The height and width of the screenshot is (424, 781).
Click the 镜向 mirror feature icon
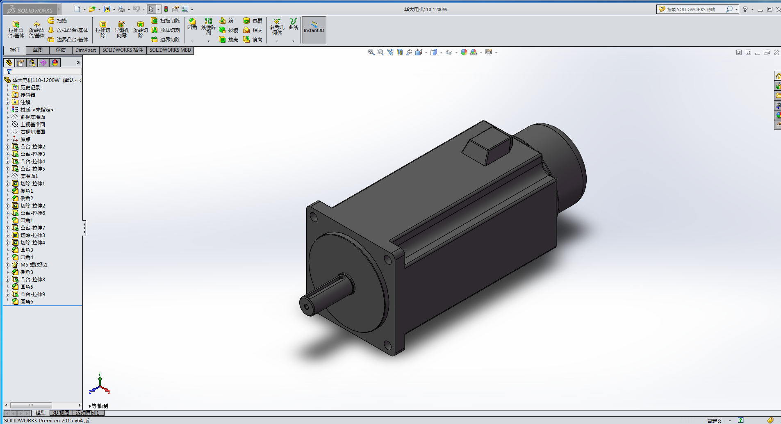[x=253, y=40]
